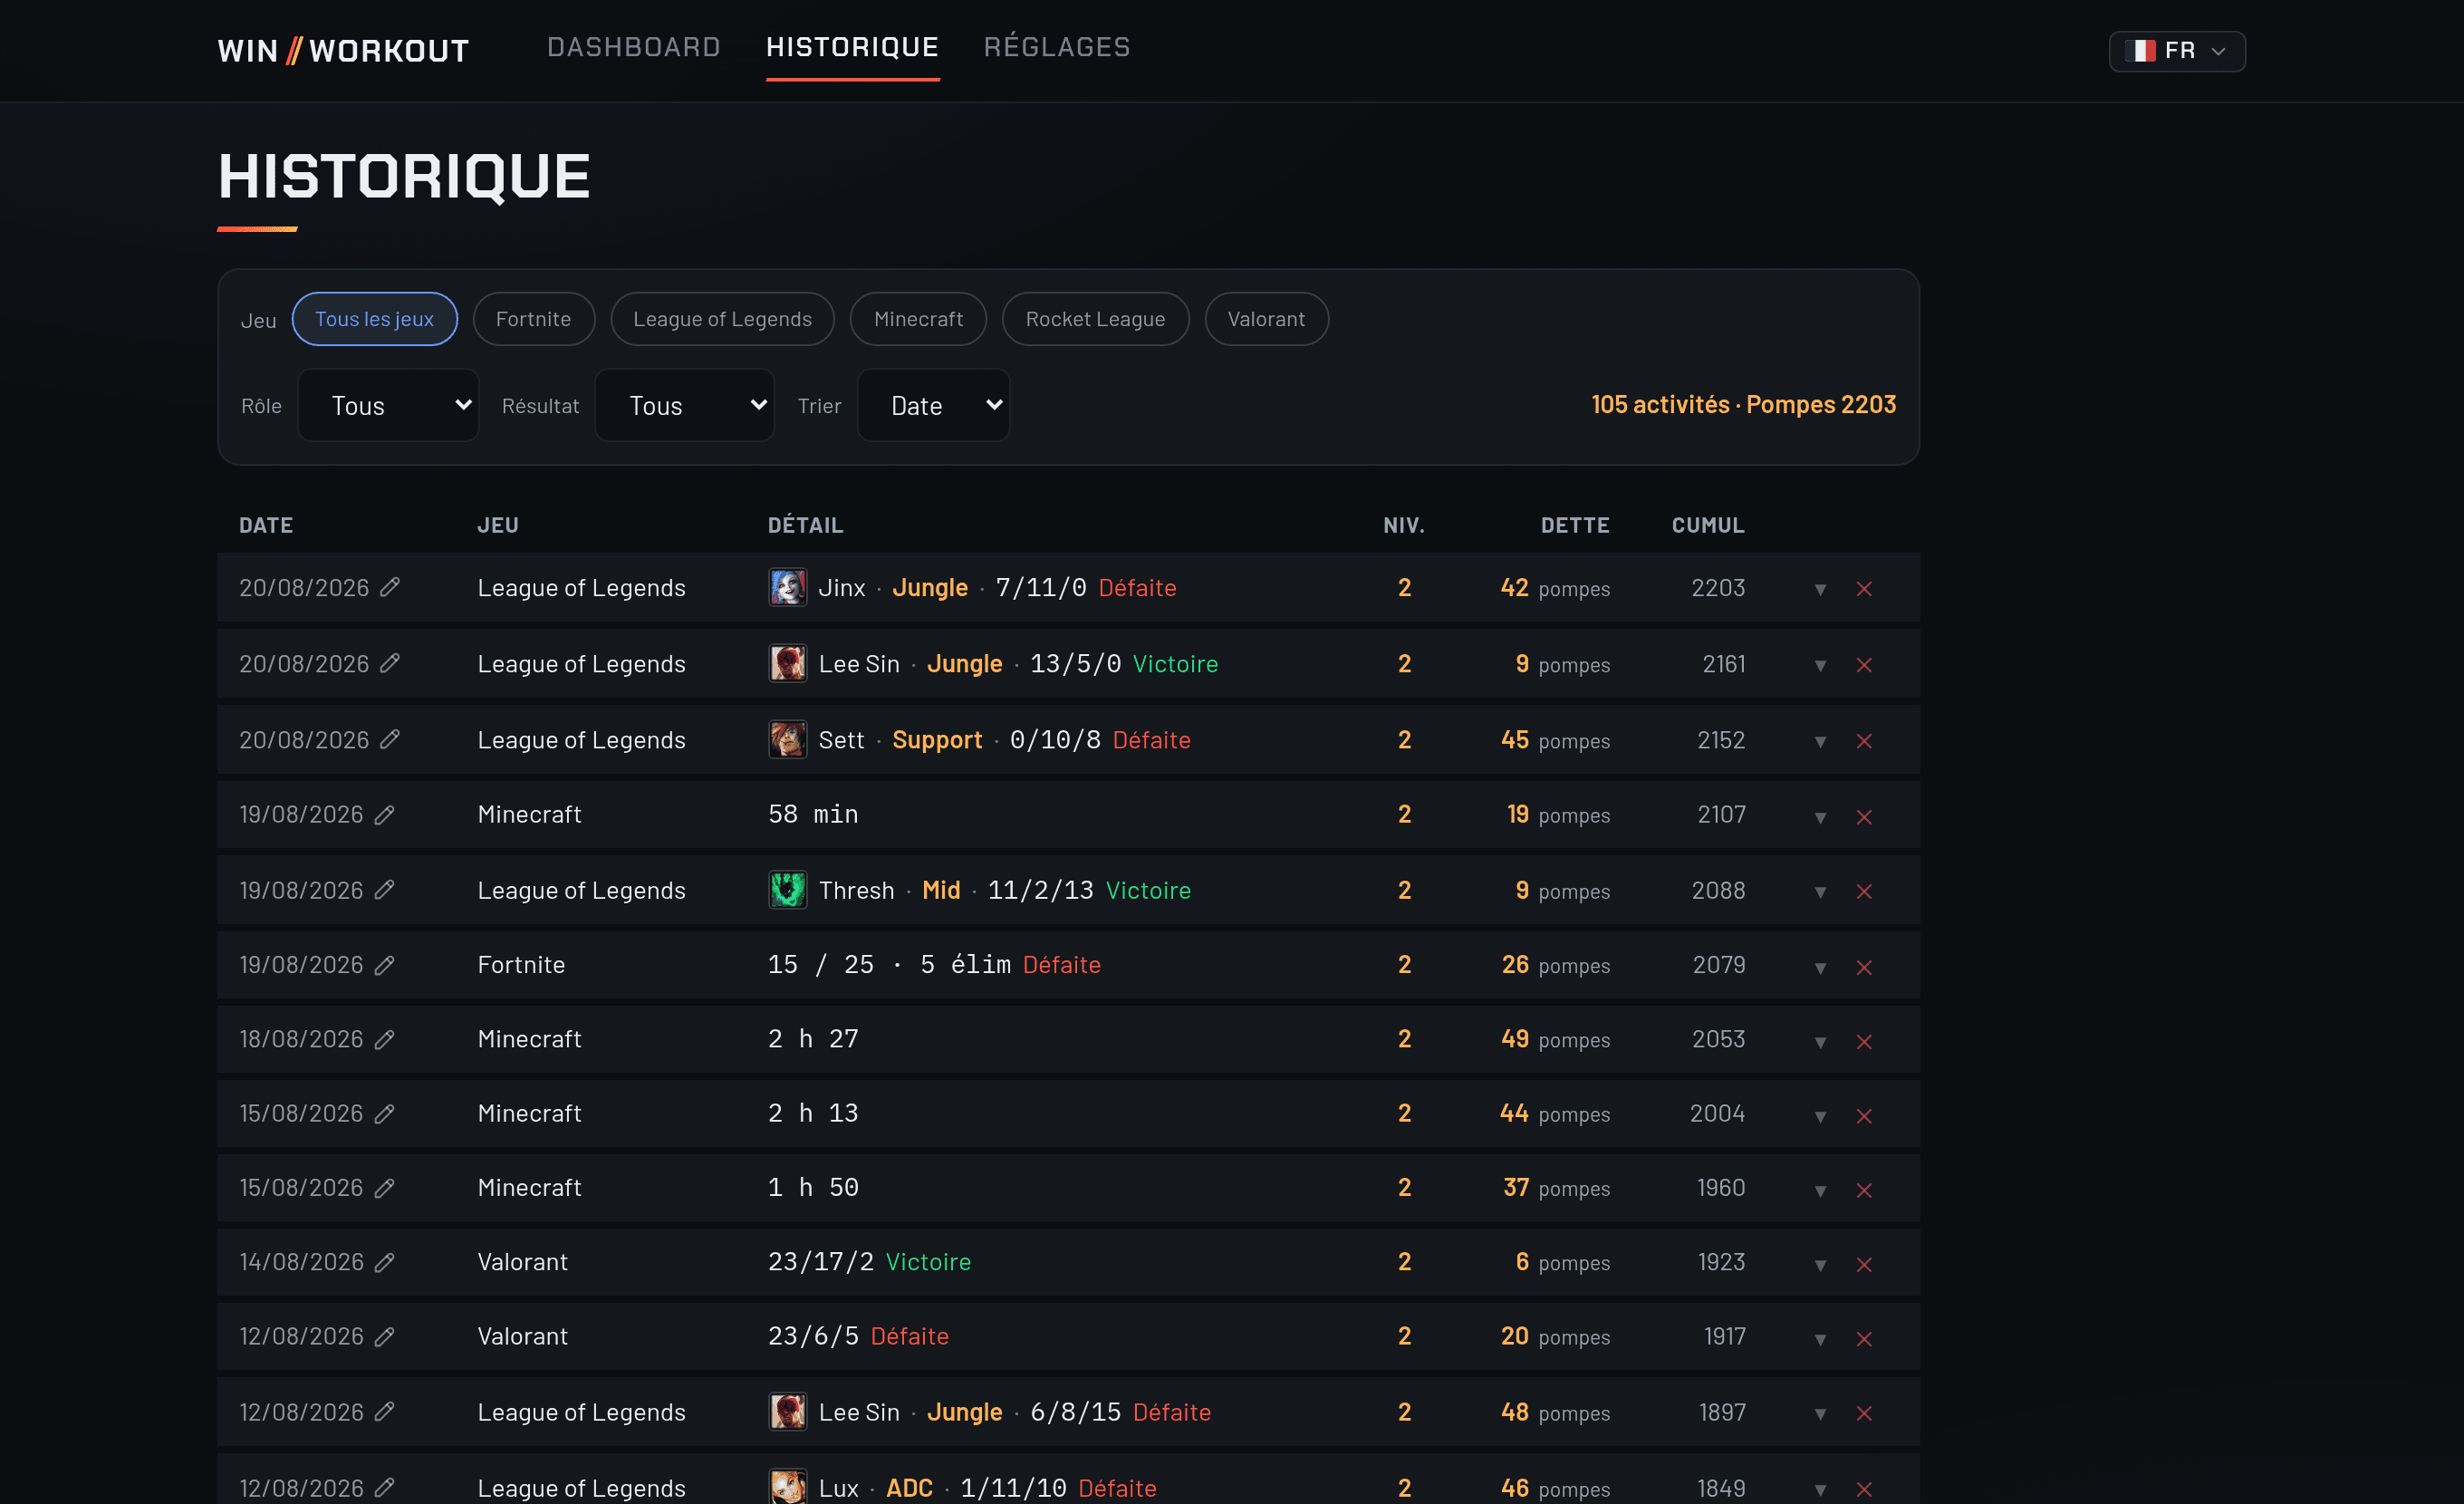Click the Thresh champion portrait

click(x=787, y=890)
